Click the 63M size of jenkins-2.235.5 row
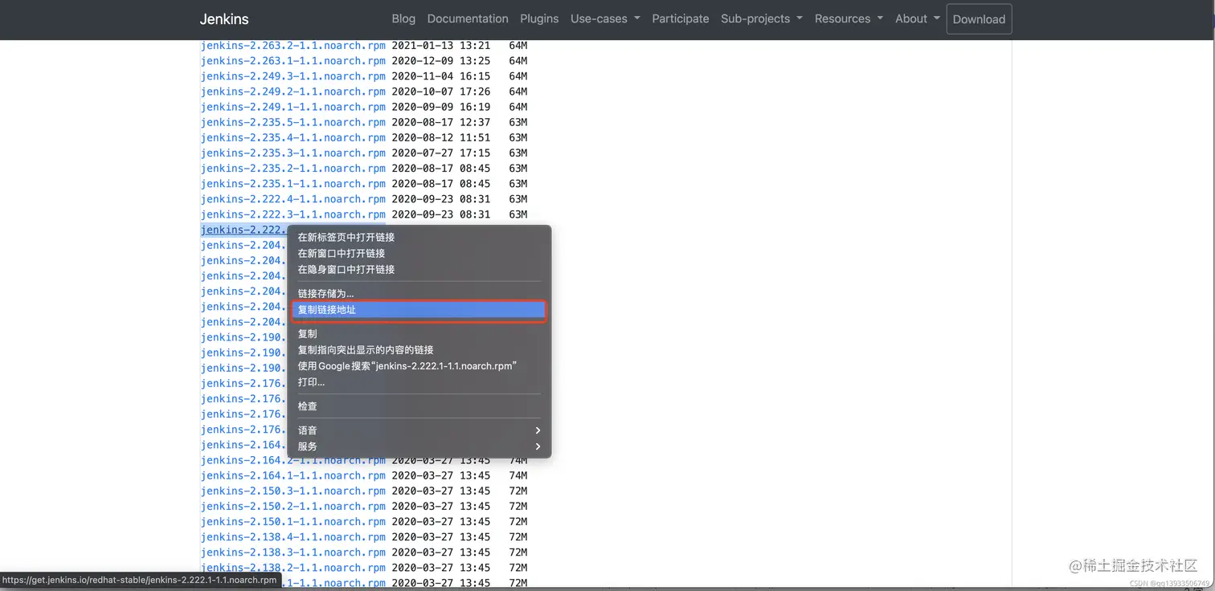This screenshot has height=591, width=1215. click(518, 122)
